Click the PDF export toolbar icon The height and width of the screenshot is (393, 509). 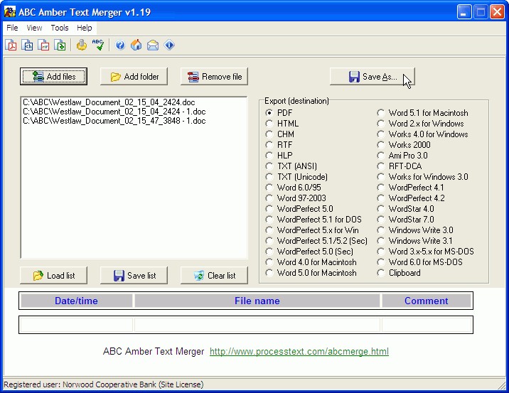pos(11,45)
